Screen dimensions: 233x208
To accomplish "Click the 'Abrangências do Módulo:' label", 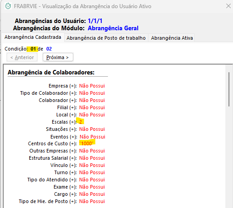I will tap(49, 28).
